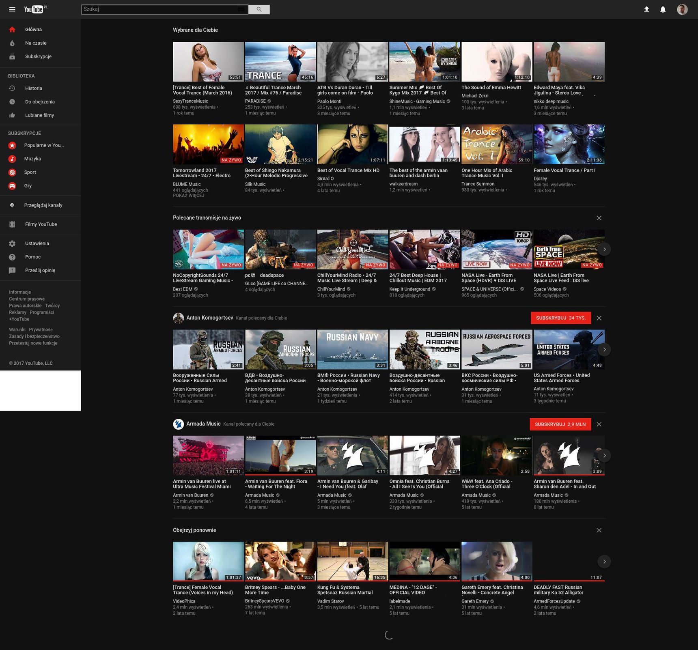Show more Armada Music videos arrow

[604, 456]
